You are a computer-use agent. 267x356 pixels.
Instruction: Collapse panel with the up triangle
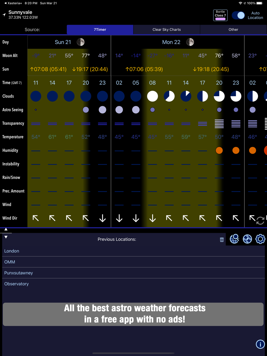[6, 229]
